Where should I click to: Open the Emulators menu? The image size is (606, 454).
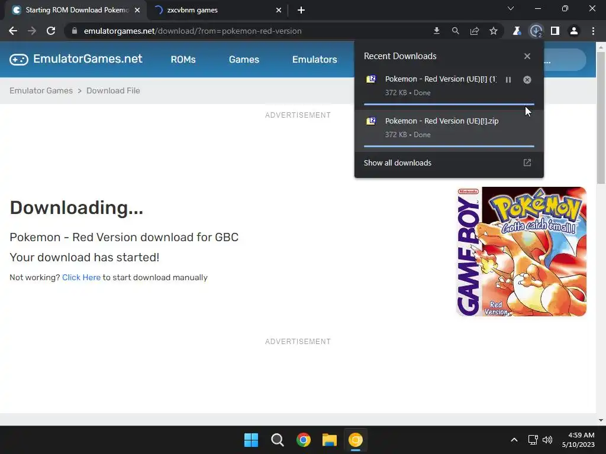[315, 60]
